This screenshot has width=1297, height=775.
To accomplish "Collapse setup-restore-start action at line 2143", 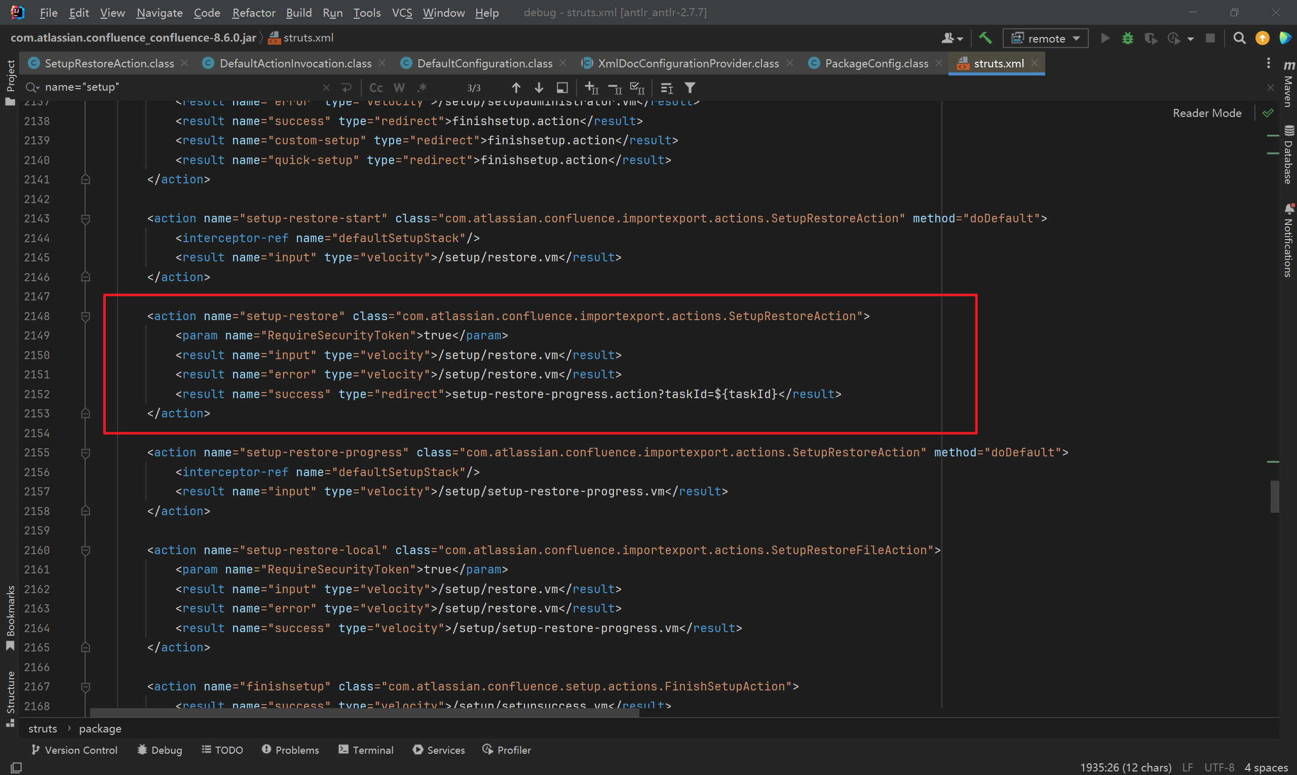I will point(86,219).
